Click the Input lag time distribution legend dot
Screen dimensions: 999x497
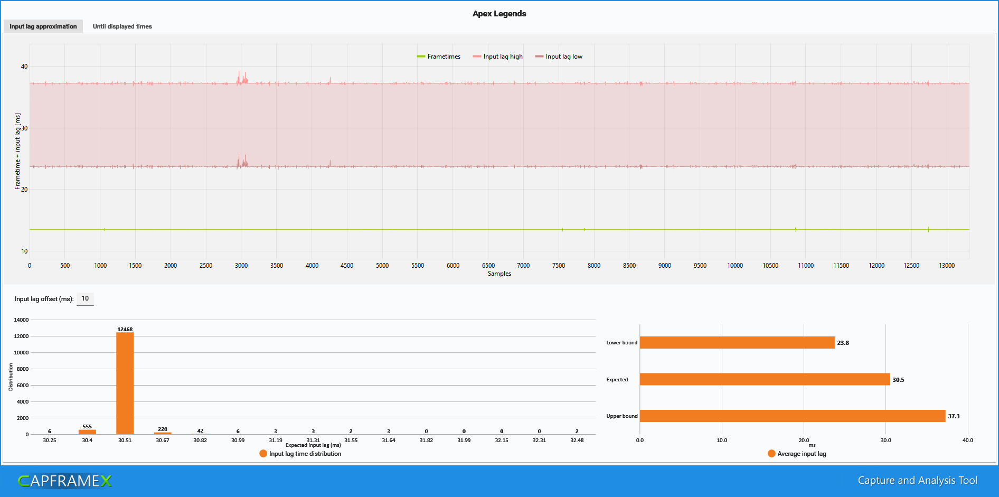(x=263, y=454)
